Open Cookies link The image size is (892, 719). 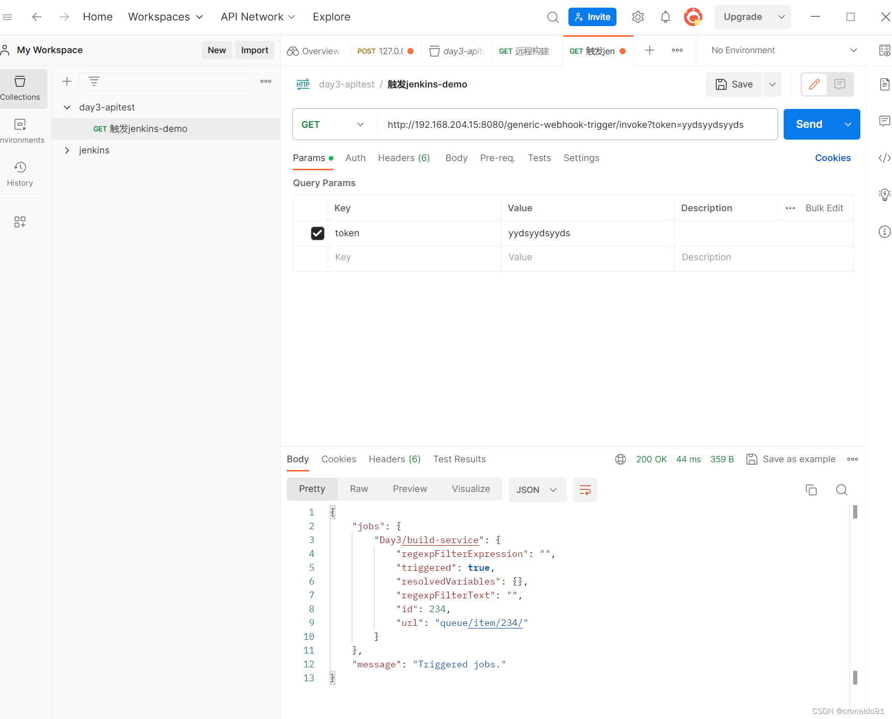pyautogui.click(x=833, y=158)
